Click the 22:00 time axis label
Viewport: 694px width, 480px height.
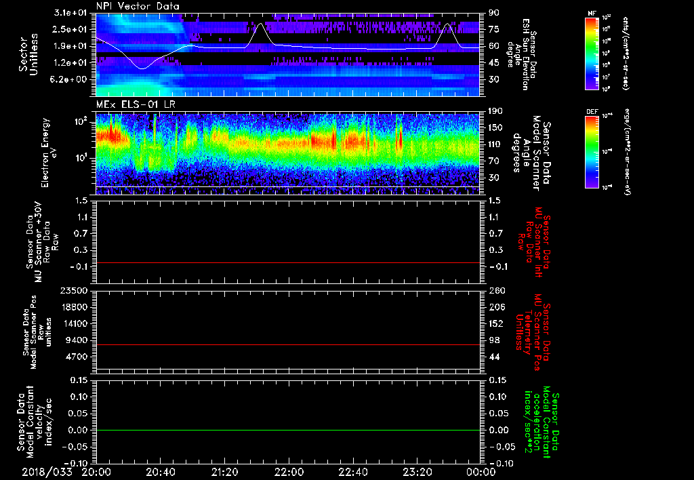coord(289,472)
